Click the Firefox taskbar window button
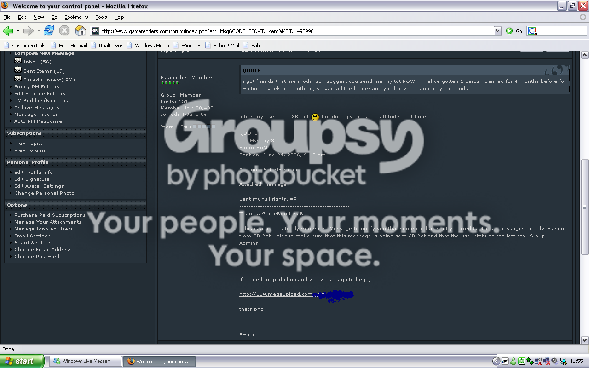Image resolution: width=589 pixels, height=368 pixels. pos(160,361)
